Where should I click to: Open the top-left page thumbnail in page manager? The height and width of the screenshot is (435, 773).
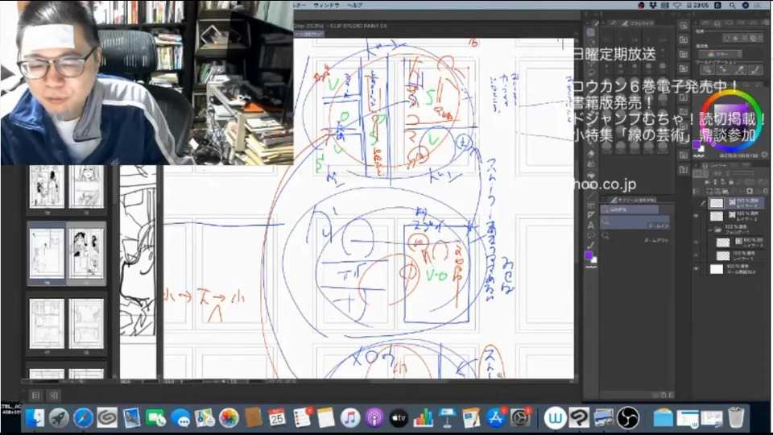click(47, 186)
